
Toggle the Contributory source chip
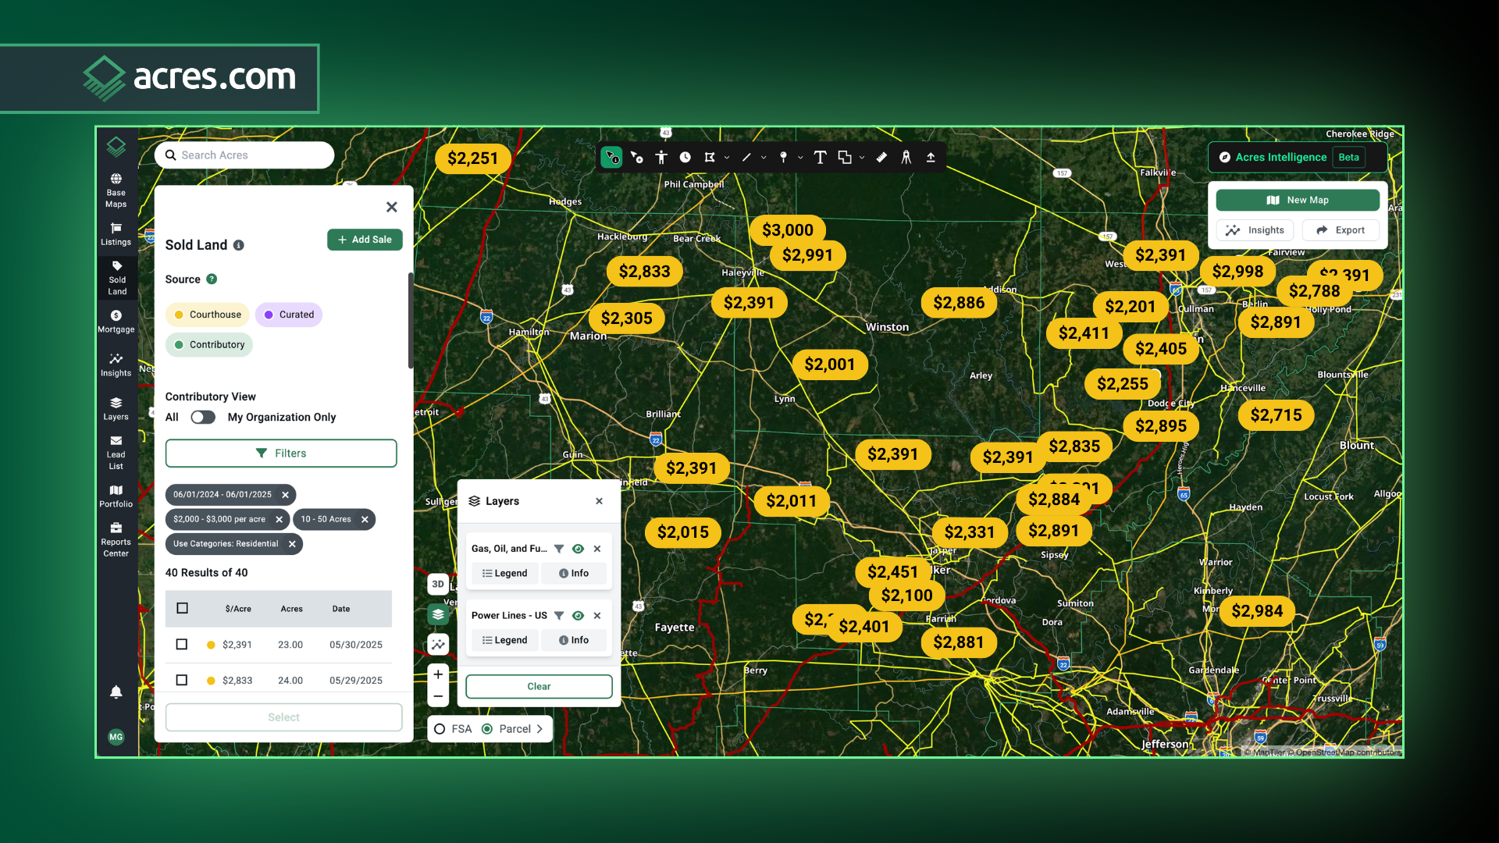click(x=209, y=344)
